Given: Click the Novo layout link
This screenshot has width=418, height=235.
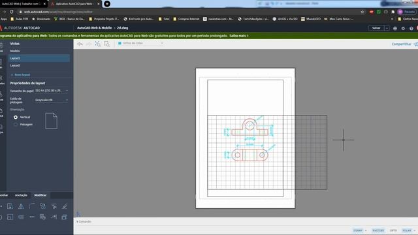Looking at the screenshot, I should click(20, 75).
